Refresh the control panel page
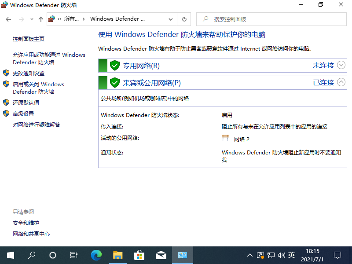This screenshot has height=264, width=352. tap(184, 19)
